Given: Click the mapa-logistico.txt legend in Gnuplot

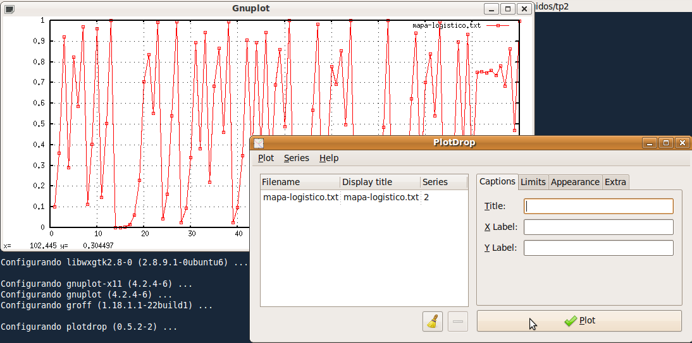Looking at the screenshot, I should 447,25.
